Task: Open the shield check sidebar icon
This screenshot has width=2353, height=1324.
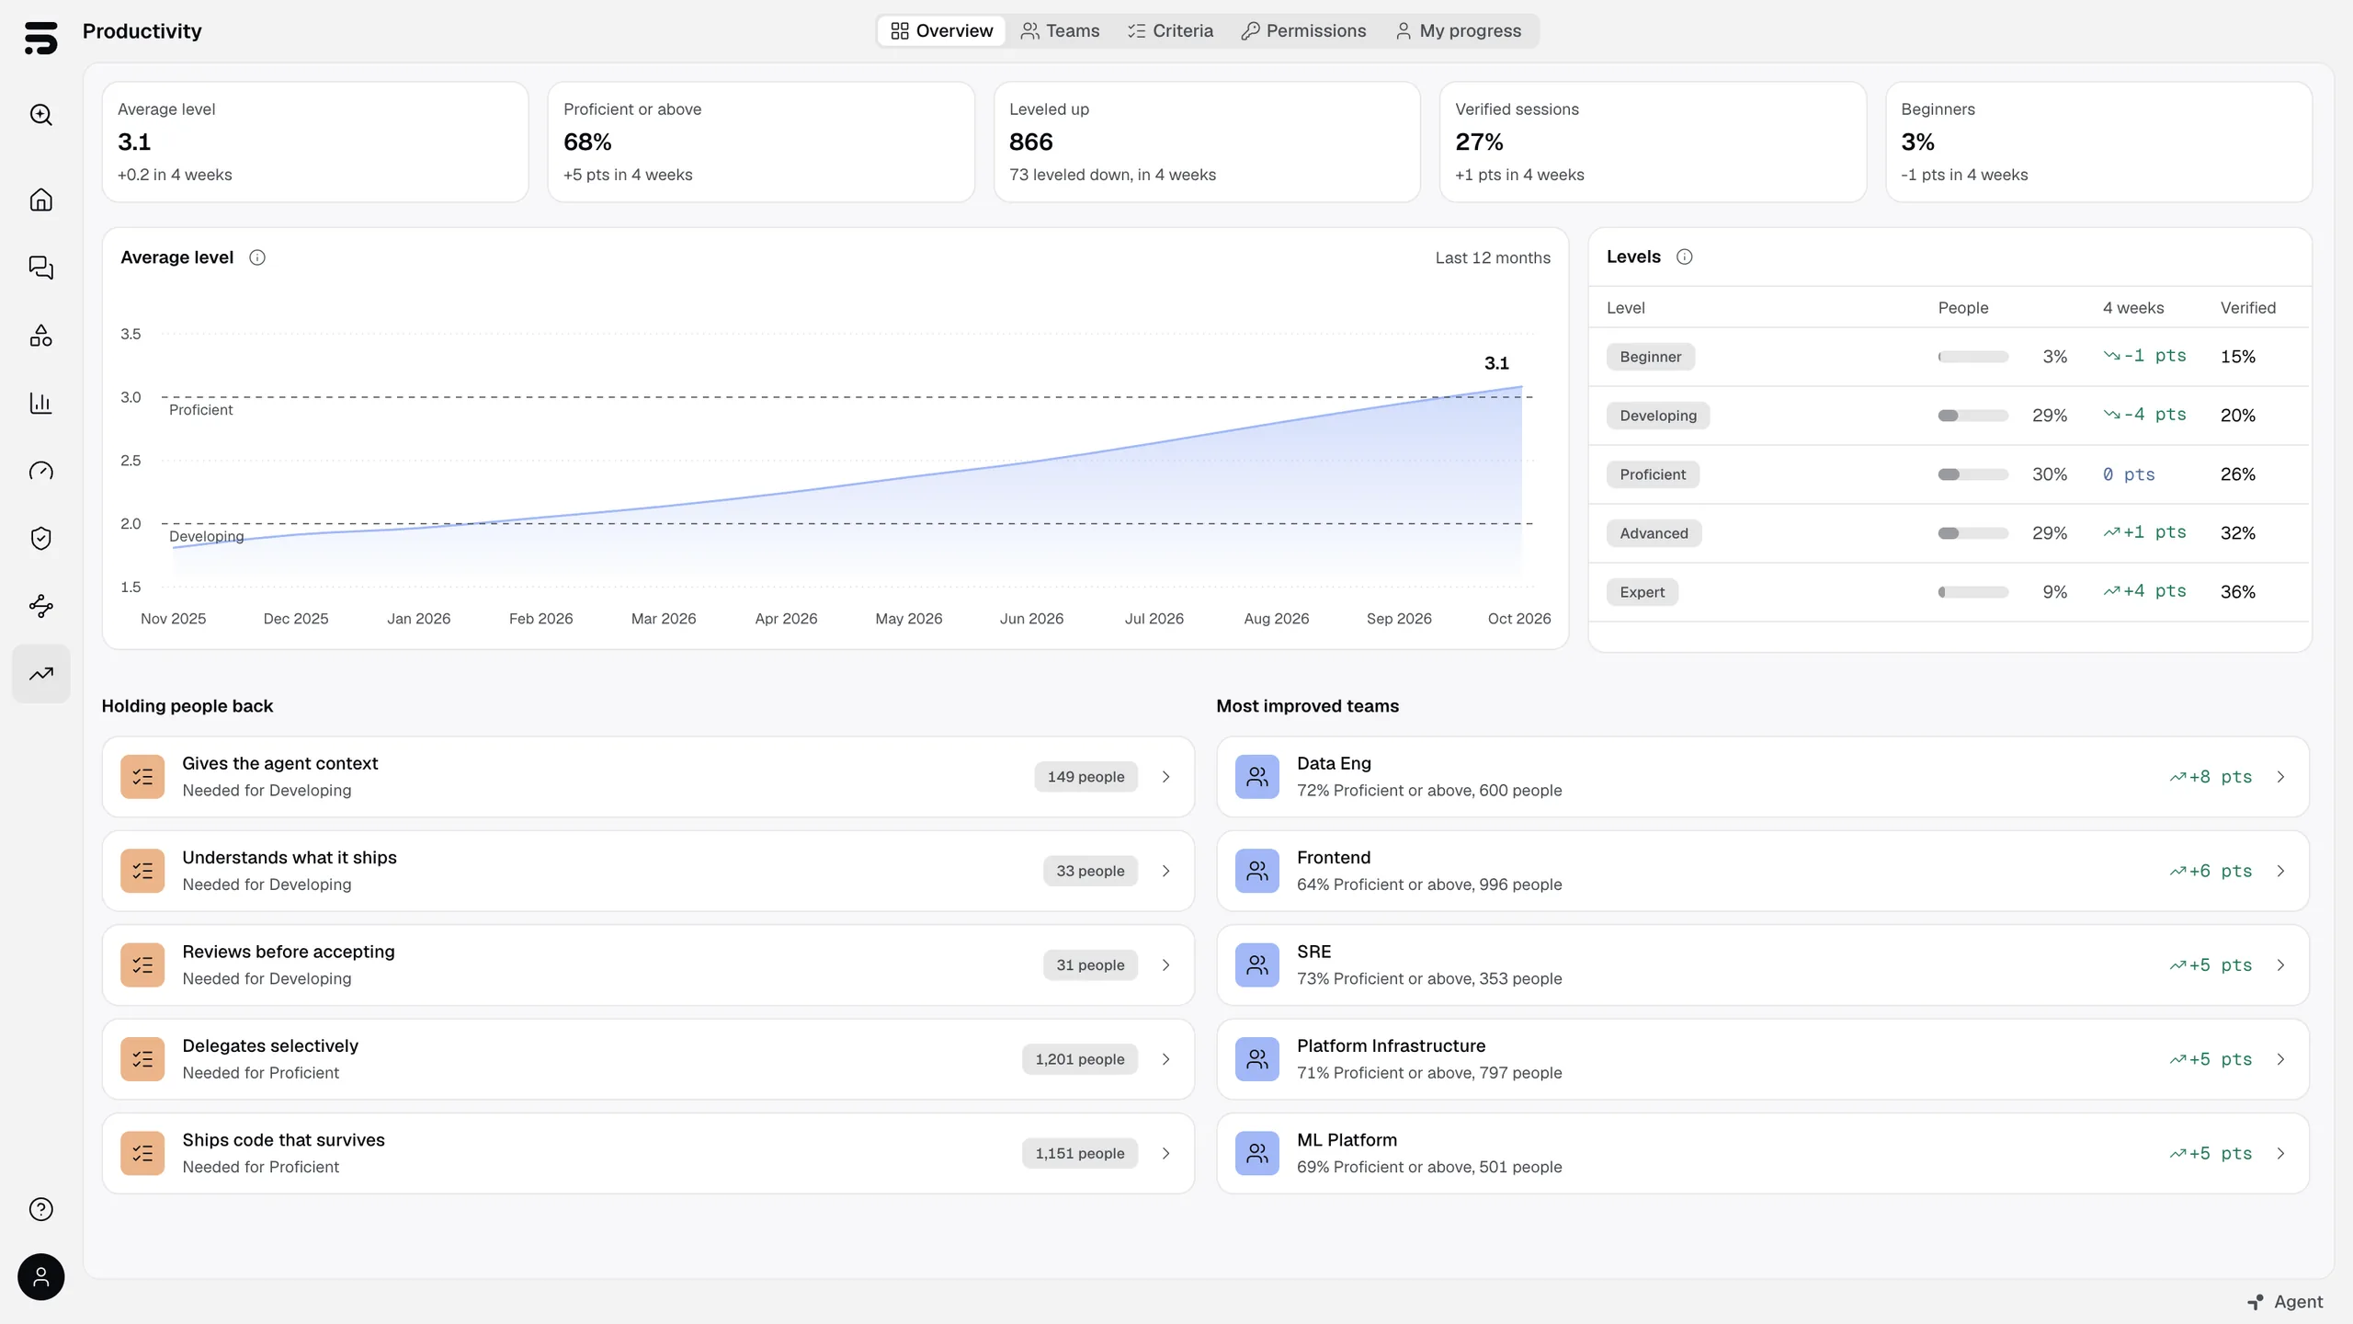Action: [x=40, y=538]
